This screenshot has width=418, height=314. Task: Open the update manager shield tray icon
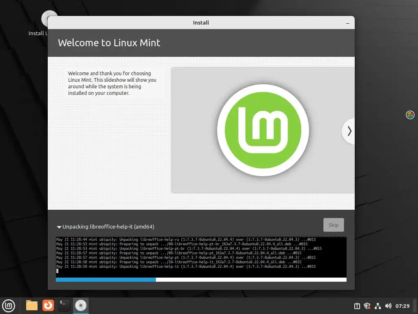(367, 306)
